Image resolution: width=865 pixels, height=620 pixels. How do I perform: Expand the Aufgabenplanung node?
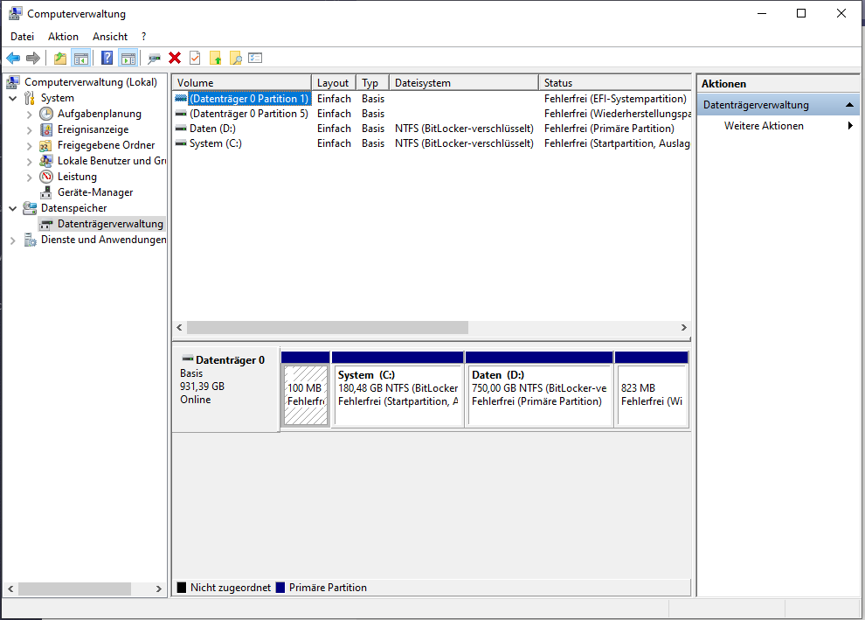29,115
